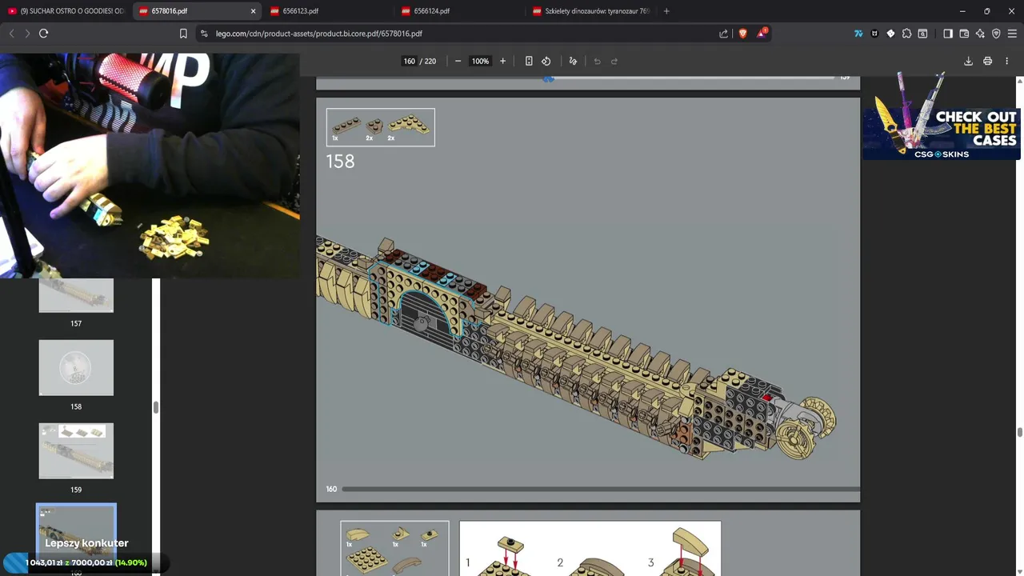Select the draw annotation tool
1024x576 pixels.
[573, 61]
